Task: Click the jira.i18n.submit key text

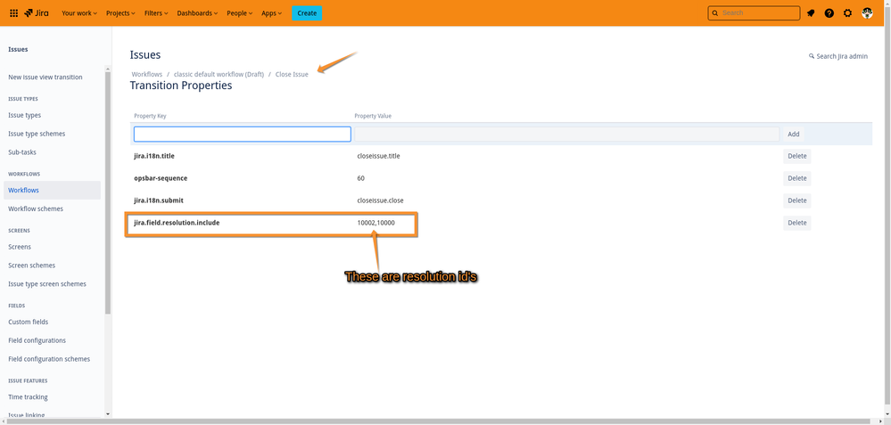Action: tap(159, 200)
